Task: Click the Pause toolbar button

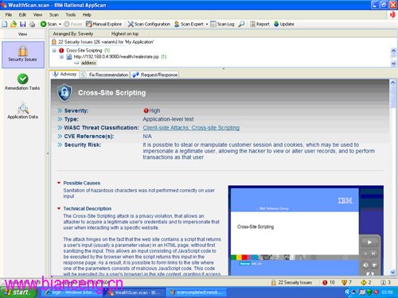Action: coord(73,24)
